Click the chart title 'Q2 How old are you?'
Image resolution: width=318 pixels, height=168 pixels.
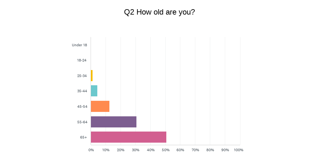tap(159, 12)
